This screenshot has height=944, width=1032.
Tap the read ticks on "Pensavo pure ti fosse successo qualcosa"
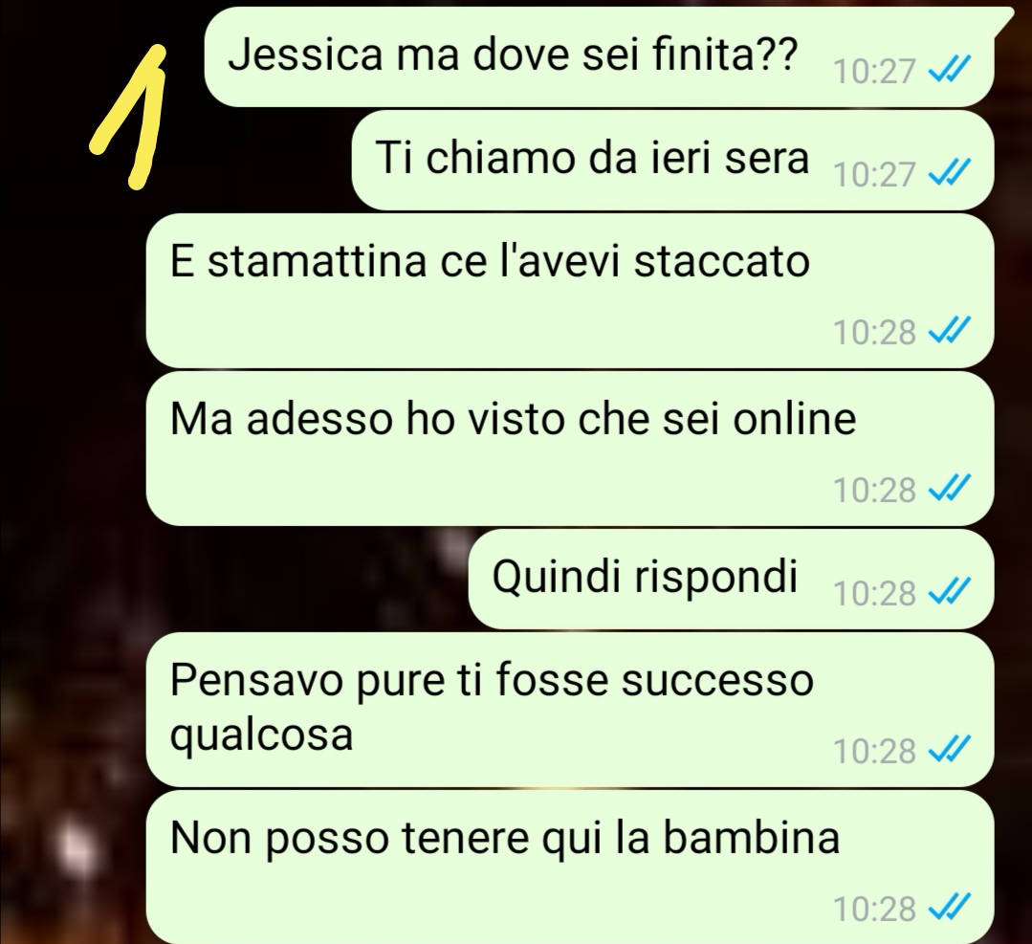click(x=949, y=749)
